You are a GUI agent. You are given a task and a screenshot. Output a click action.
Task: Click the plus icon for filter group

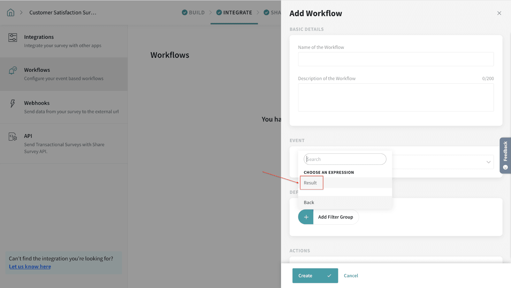[x=306, y=217]
